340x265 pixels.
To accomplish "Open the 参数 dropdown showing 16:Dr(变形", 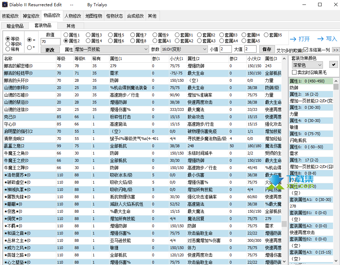I will click(184, 49).
